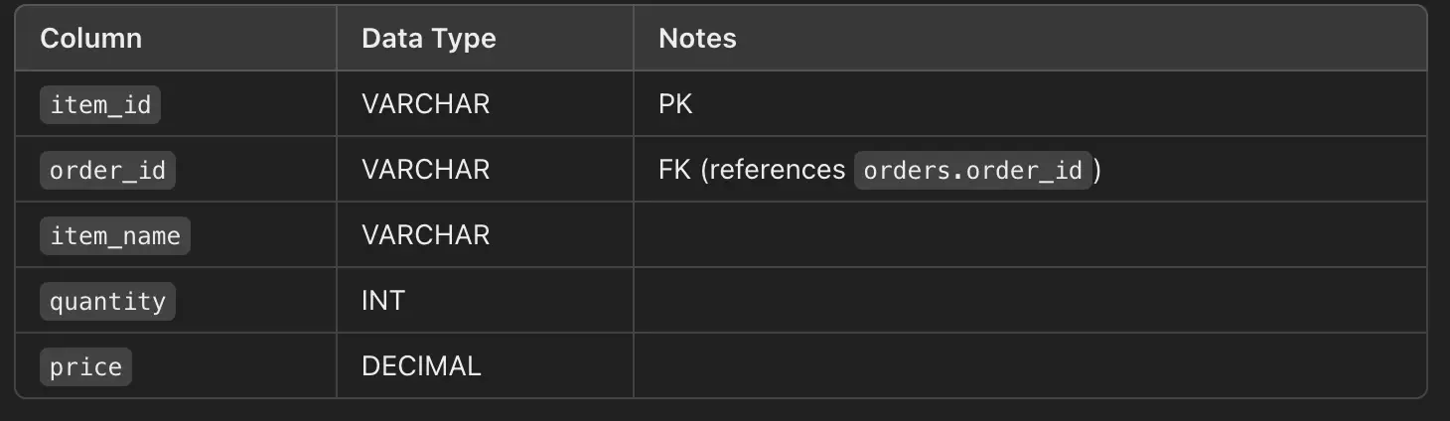
Task: Click the empty Notes cell for quantity
Action: [1029, 301]
